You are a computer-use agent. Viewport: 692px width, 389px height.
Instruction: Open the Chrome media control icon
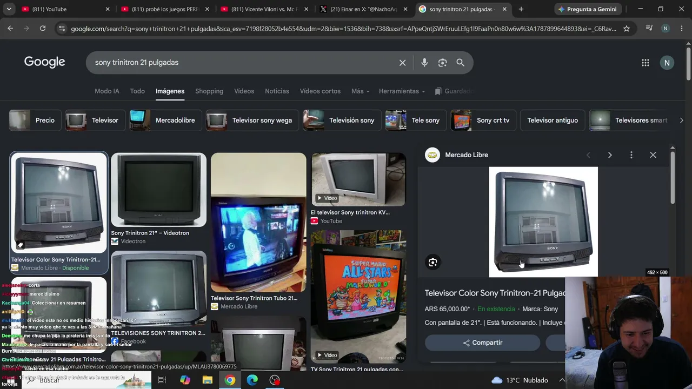[649, 29]
